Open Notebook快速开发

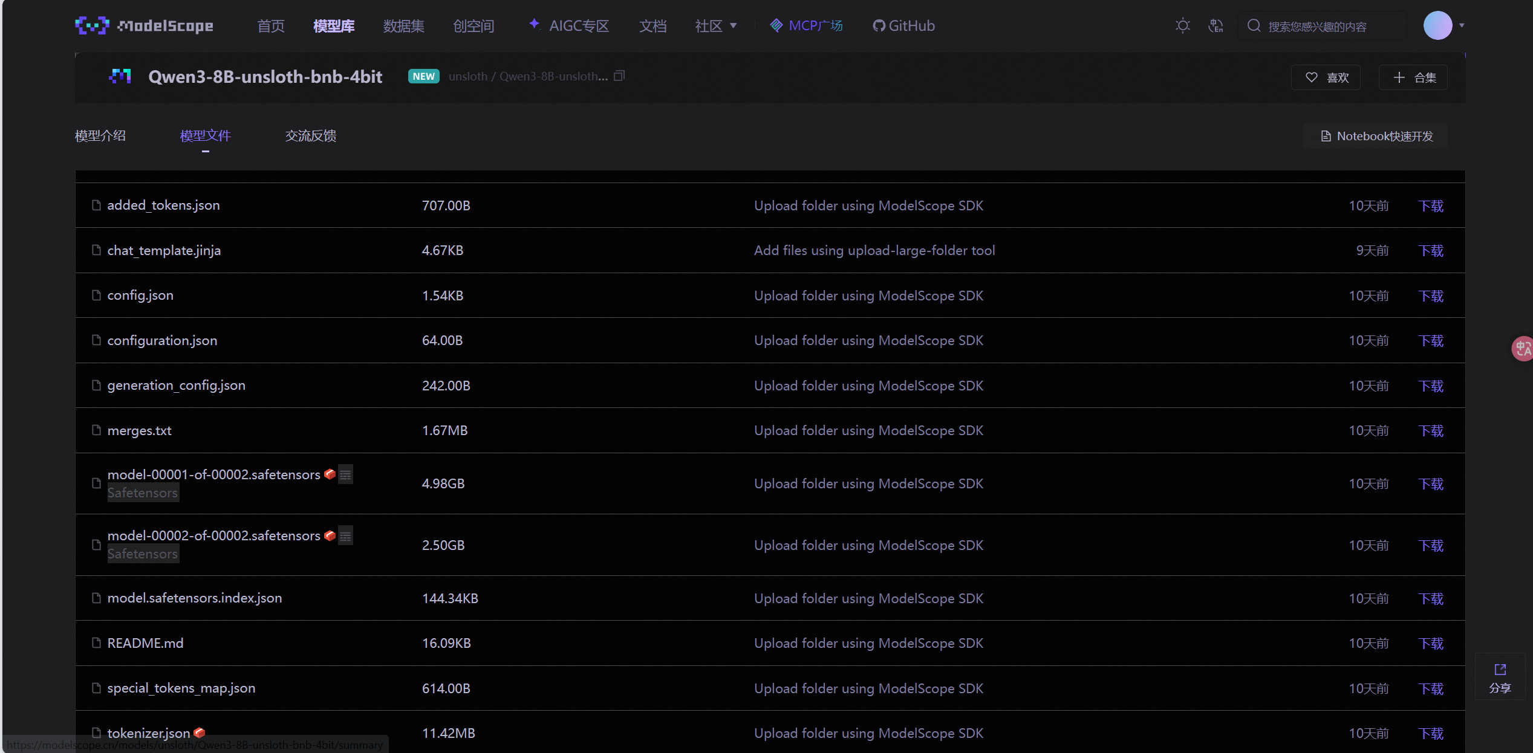[1376, 136]
